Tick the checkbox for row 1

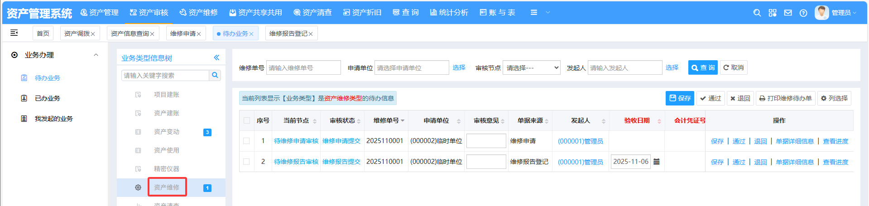pyautogui.click(x=246, y=141)
